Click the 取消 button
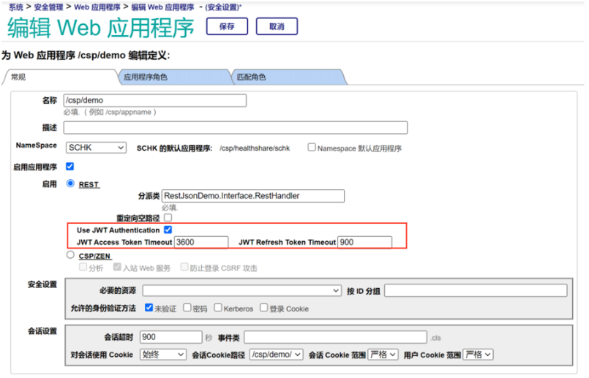Screen dimensions: 589x378 [x=277, y=27]
